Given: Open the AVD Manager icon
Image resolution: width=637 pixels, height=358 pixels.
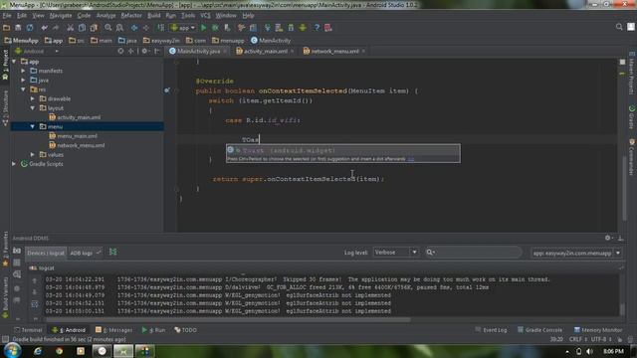Looking at the screenshot, I should coord(279,28).
